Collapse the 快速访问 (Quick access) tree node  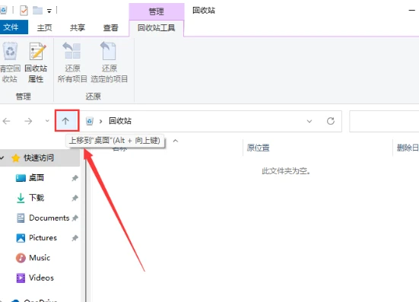point(2,157)
